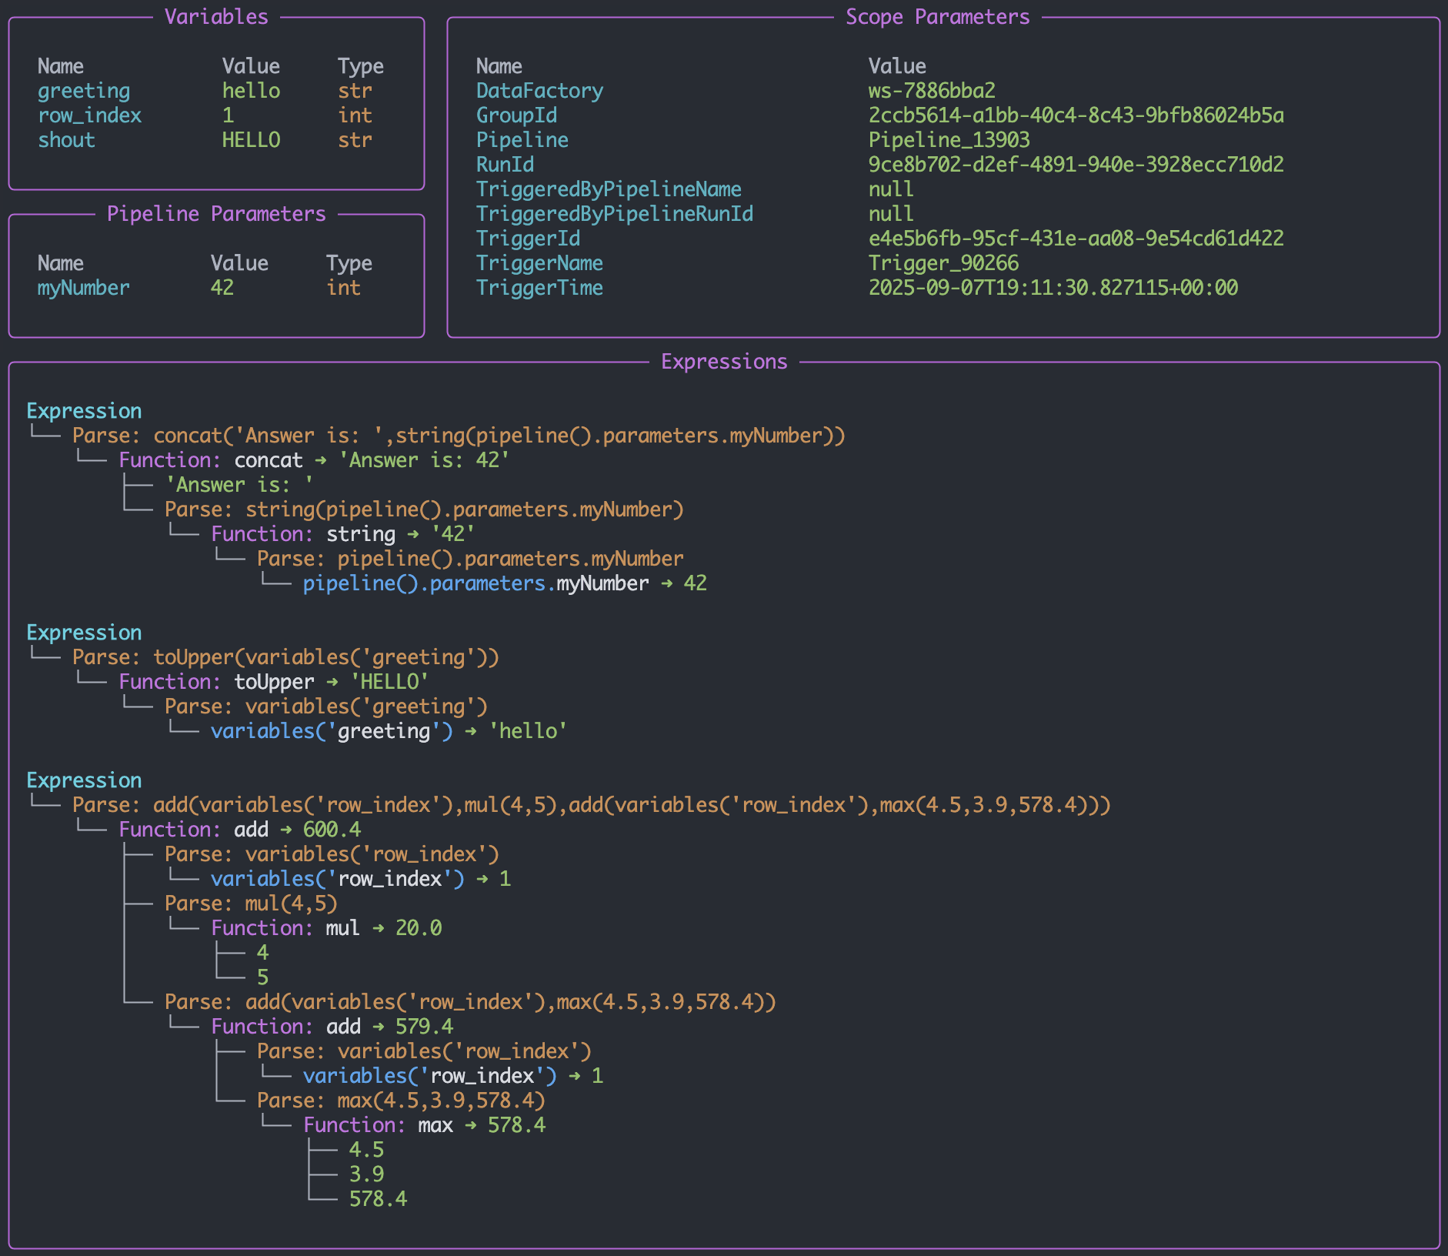Select the max function result 578.4
Screen dimensions: 1448x1256
pos(517,1124)
